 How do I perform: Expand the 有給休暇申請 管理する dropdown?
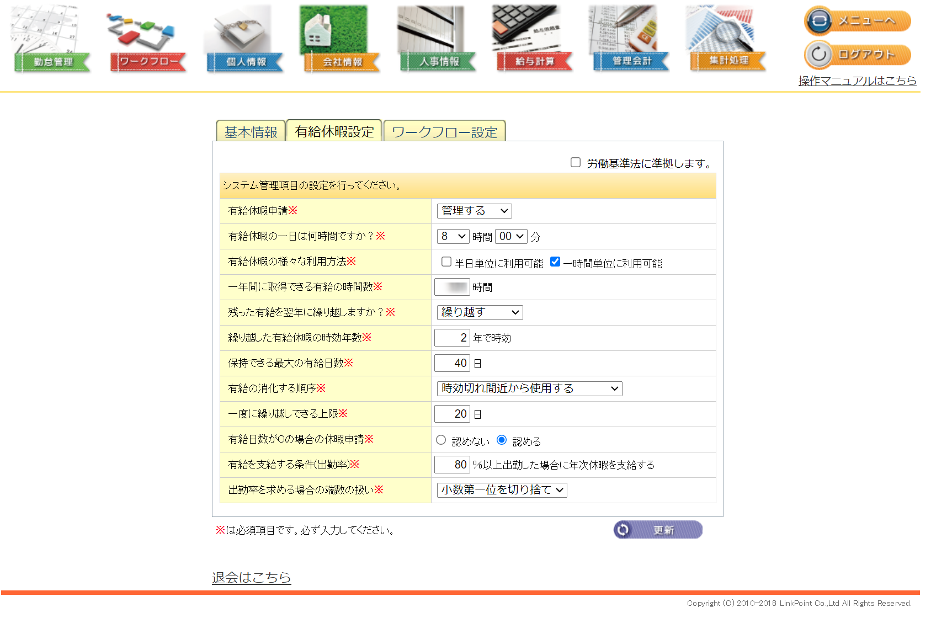[x=474, y=211]
